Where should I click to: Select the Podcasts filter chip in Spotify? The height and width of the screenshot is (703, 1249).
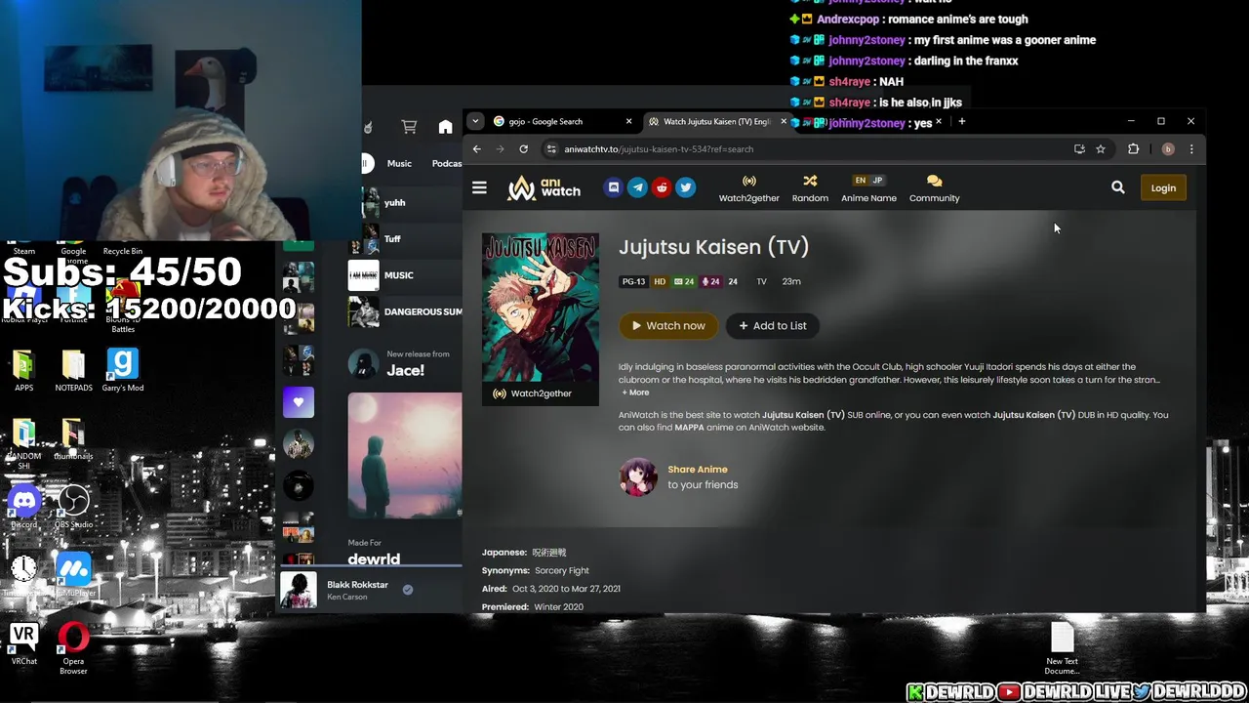tap(445, 164)
